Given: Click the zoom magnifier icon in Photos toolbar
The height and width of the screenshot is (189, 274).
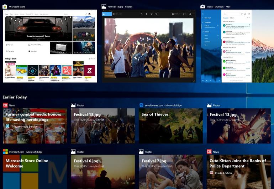Looking at the screenshot, I should click(x=142, y=14).
